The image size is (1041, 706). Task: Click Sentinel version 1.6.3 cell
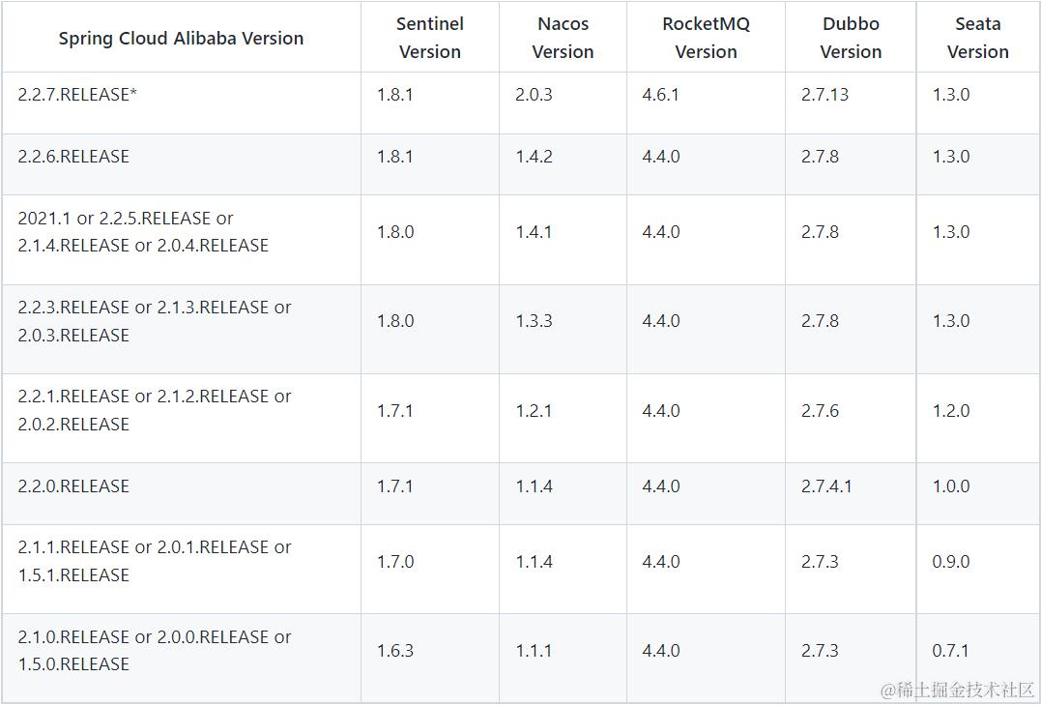(x=395, y=651)
